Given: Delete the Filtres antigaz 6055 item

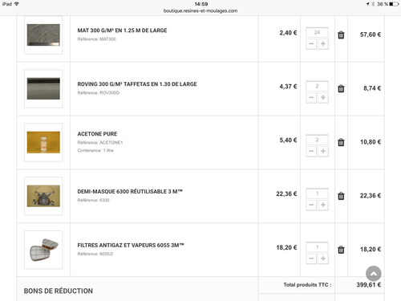Looking at the screenshot, I should [x=341, y=250].
